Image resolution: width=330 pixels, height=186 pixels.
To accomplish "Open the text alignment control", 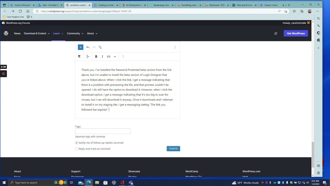I will 88,57.
